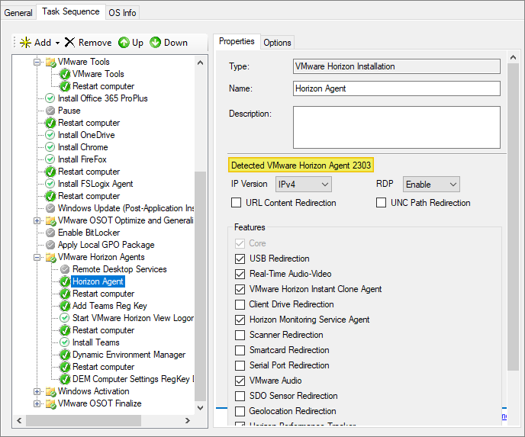Click the Enable BitLocker step icon
Screen dimensions: 525x437
50,233
